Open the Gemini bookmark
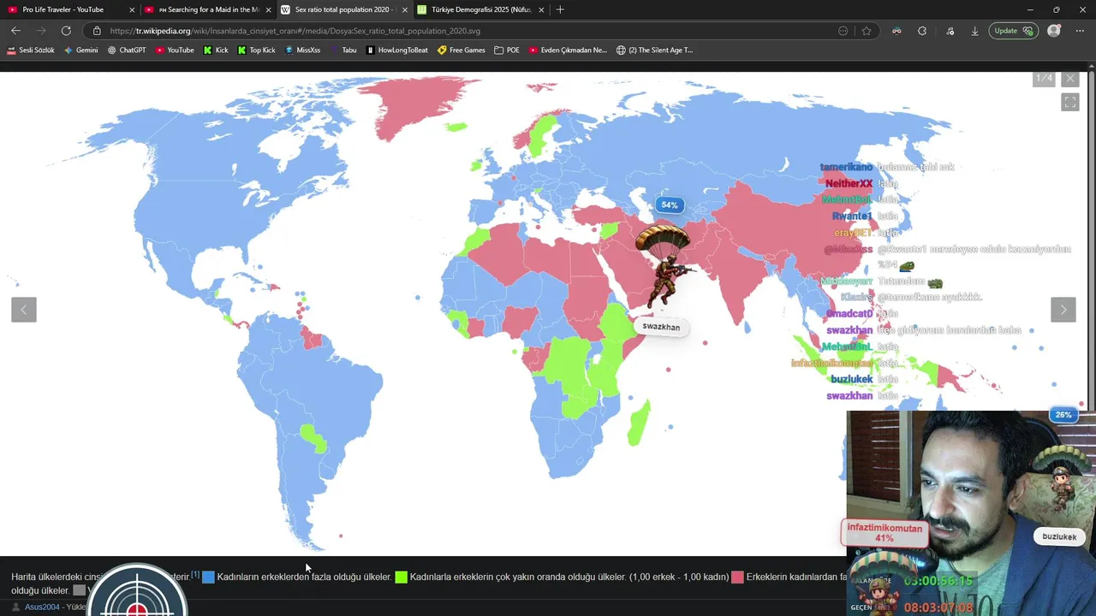1096x616 pixels. 80,50
